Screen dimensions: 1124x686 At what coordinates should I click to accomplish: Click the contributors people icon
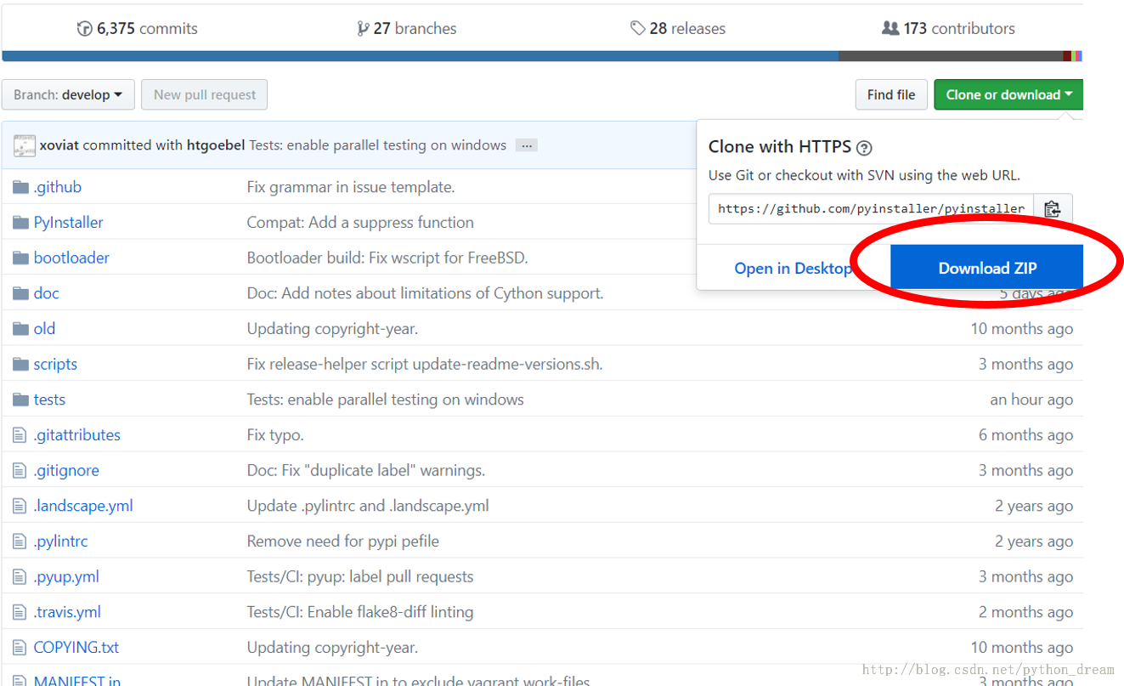[x=890, y=29]
